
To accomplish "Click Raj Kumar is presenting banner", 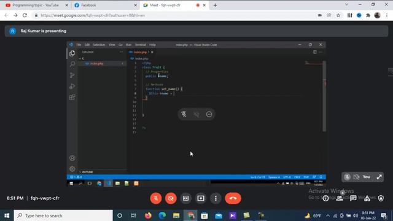I will [196, 31].
